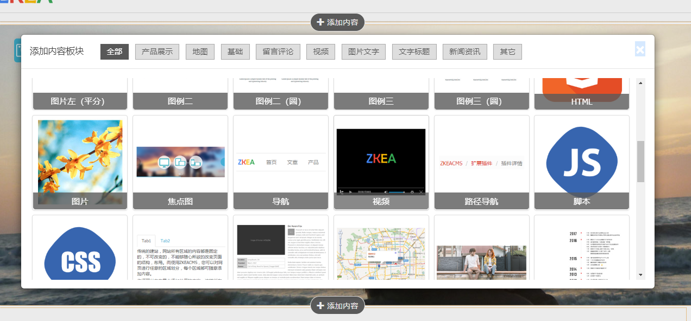Choose the 图例二 template card
This screenshot has width=691, height=321.
(x=180, y=94)
